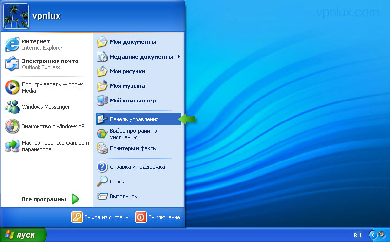This screenshot has width=390, height=242.
Task: Click the Выбор программ по умолчанию icon
Action: coord(102,134)
